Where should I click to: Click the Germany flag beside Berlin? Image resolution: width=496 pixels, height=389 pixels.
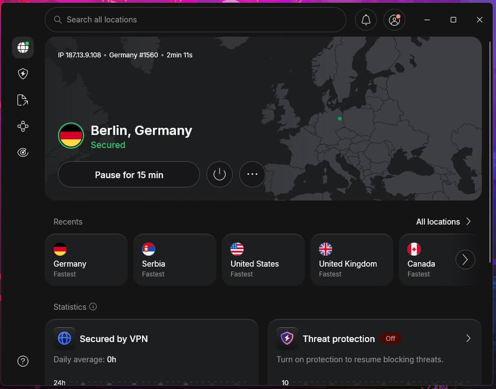[x=71, y=135]
